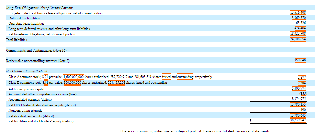
Task: Click redeemable noncontrolling interests value 350,648
Action: (300, 61)
